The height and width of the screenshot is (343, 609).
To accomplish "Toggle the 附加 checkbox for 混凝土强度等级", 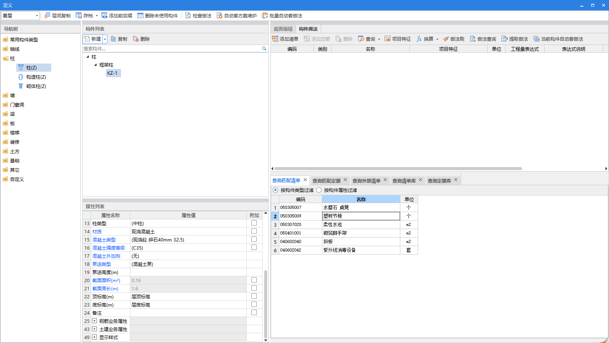I will [x=254, y=247].
